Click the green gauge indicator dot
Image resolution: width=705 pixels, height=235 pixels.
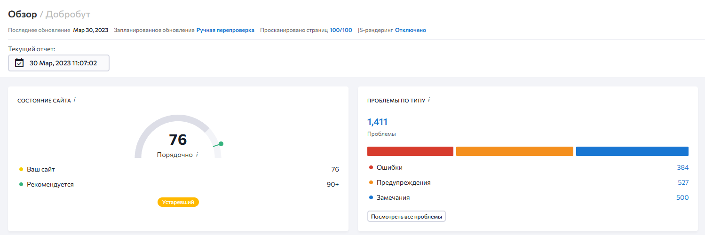pos(221,144)
